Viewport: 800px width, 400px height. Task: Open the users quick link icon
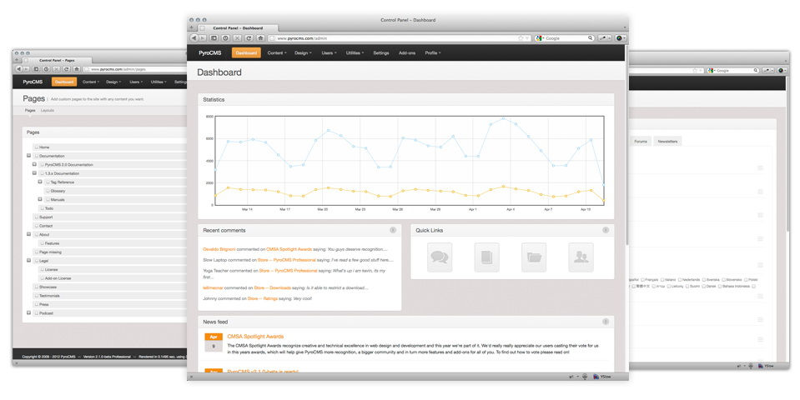pyautogui.click(x=581, y=257)
